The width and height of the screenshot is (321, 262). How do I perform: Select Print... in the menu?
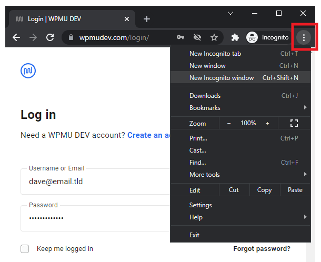click(x=240, y=138)
